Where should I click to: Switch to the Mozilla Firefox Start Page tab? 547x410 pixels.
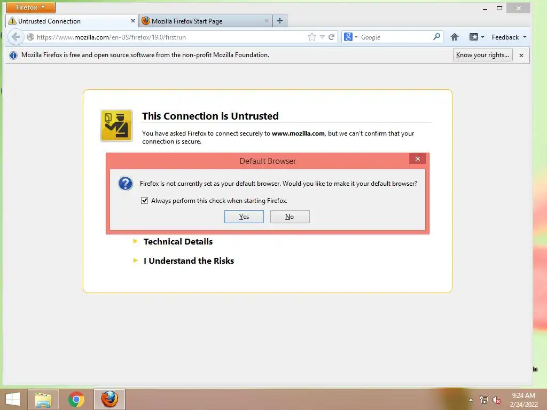coord(206,21)
